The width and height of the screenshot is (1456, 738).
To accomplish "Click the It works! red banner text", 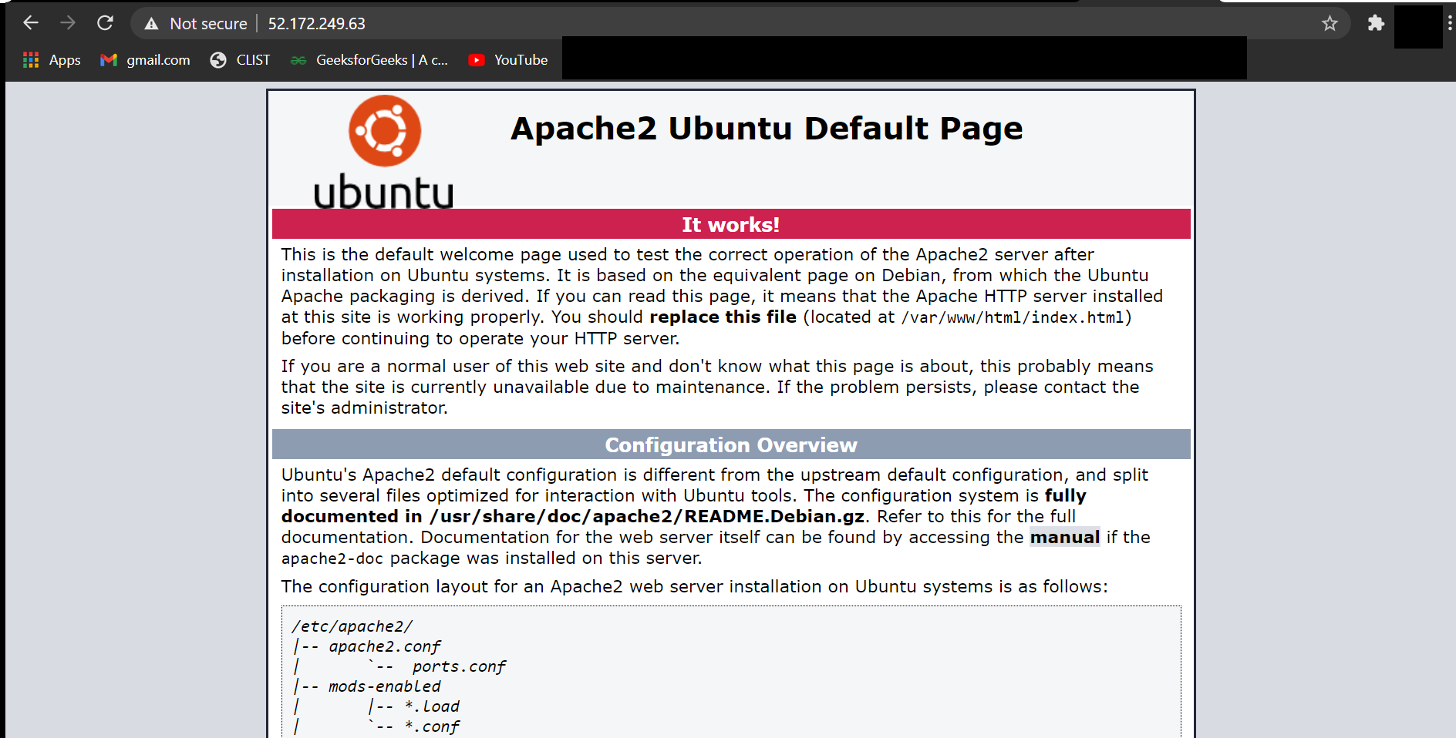I will (x=731, y=225).
